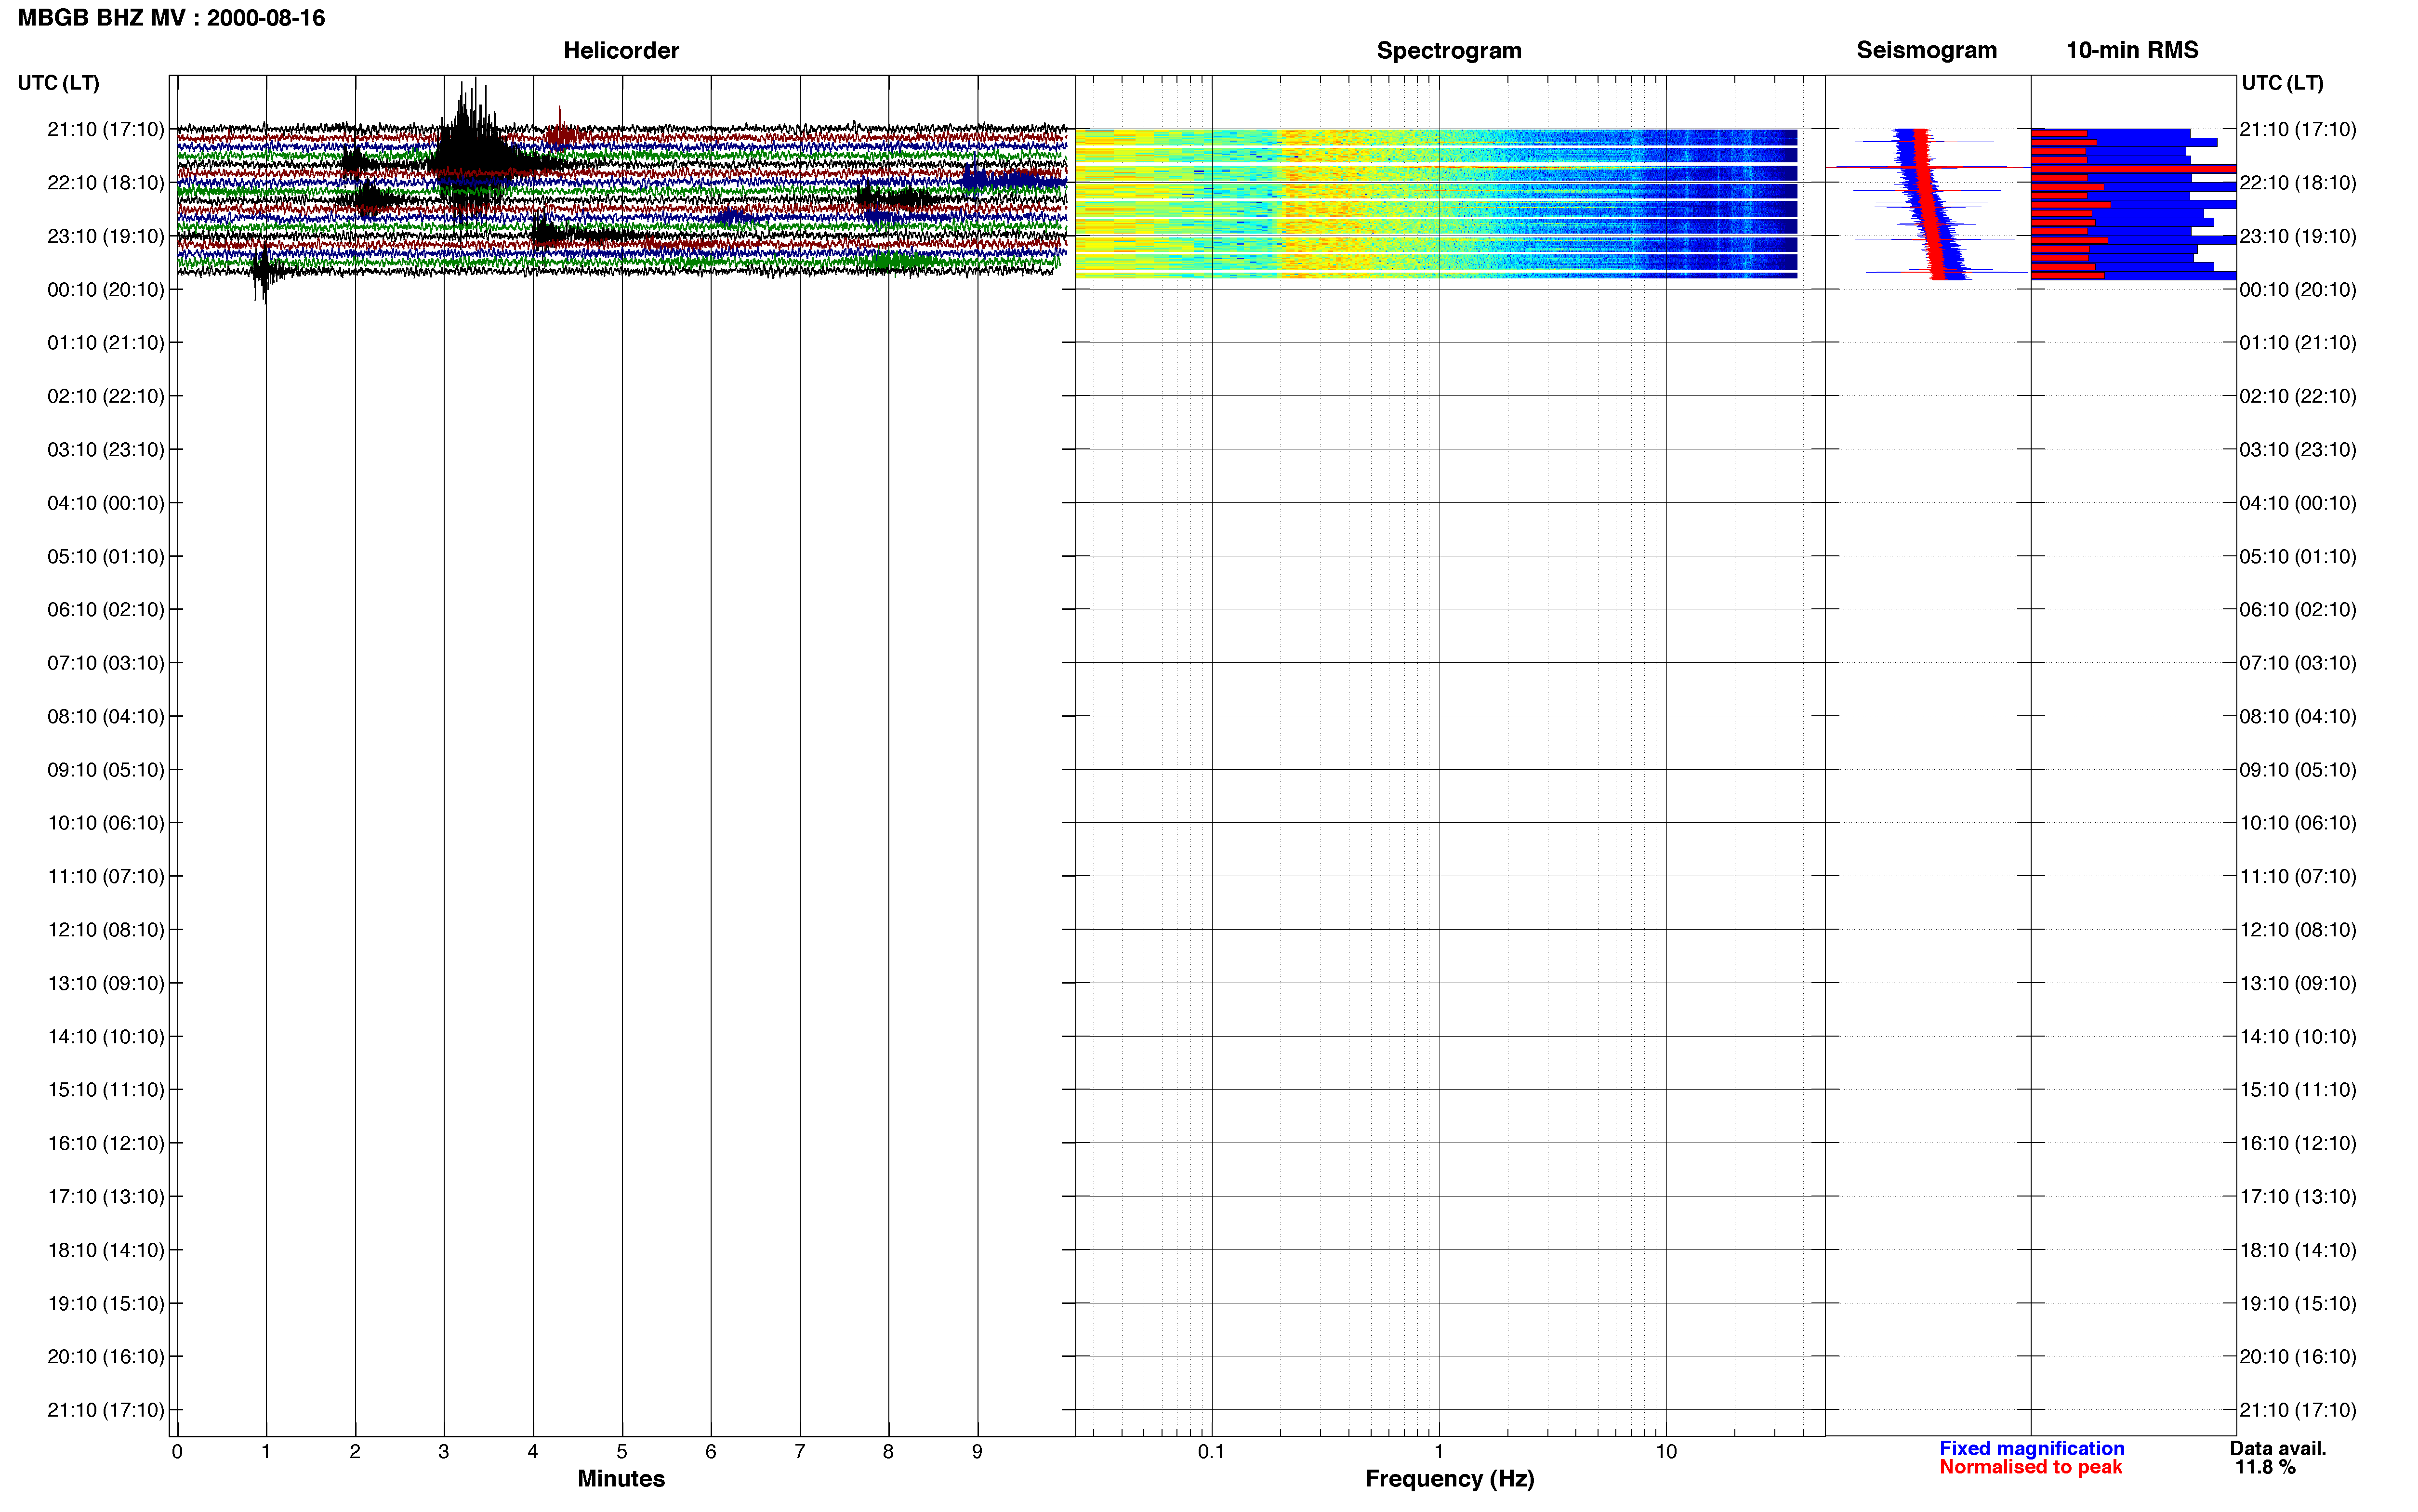Screen dimensions: 2418x1512
Task: Click the right '07:10 (03:10)' time label
Action: pos(2298,663)
